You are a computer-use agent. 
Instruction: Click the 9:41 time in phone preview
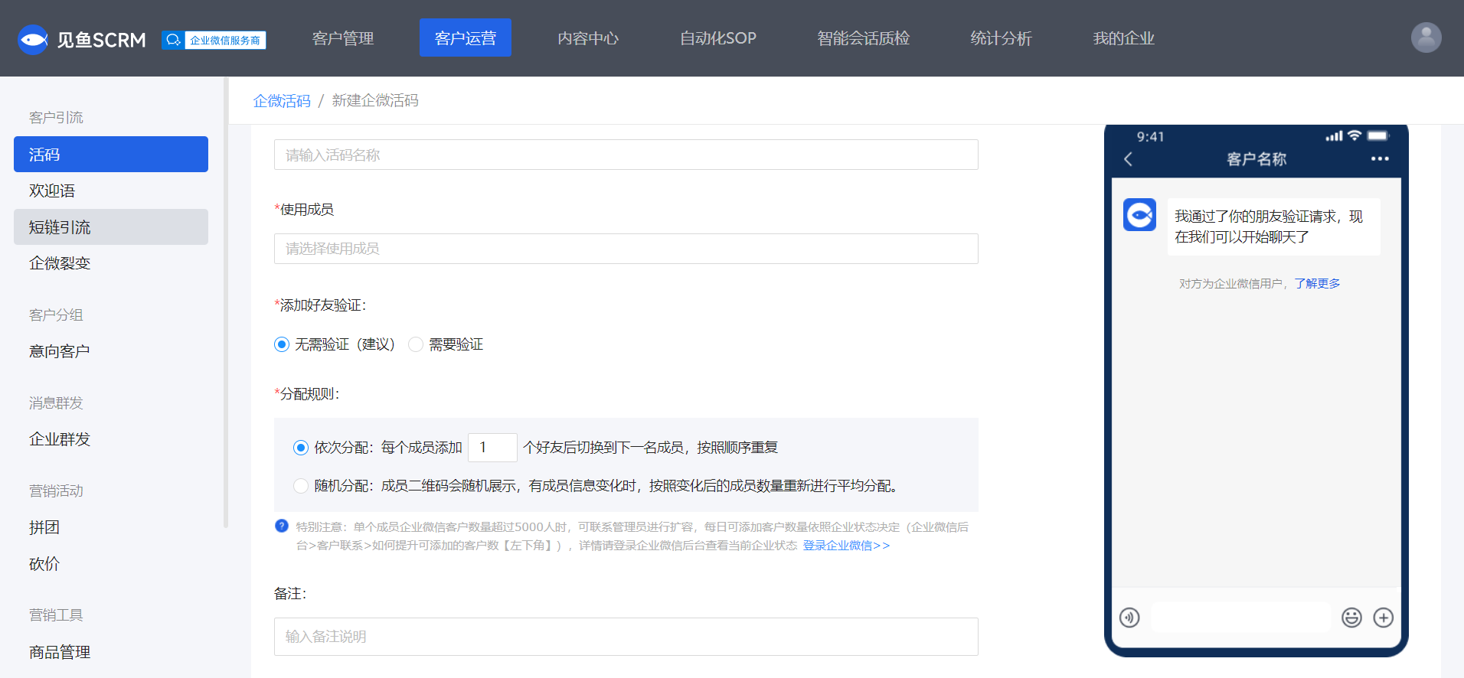tap(1150, 137)
